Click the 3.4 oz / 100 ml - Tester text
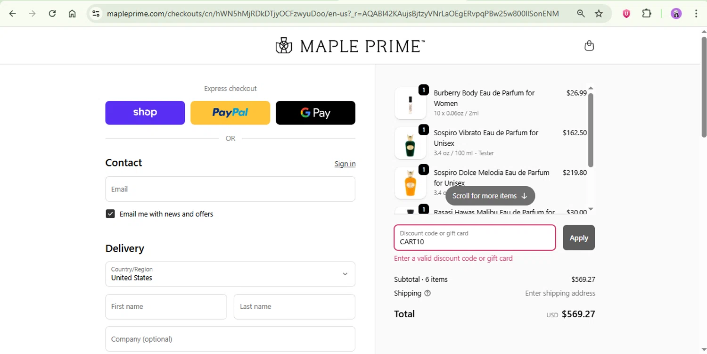Image resolution: width=707 pixels, height=354 pixels. [464, 153]
